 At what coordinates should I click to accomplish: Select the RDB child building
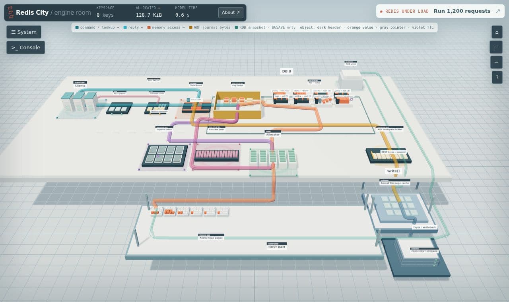pos(351,79)
